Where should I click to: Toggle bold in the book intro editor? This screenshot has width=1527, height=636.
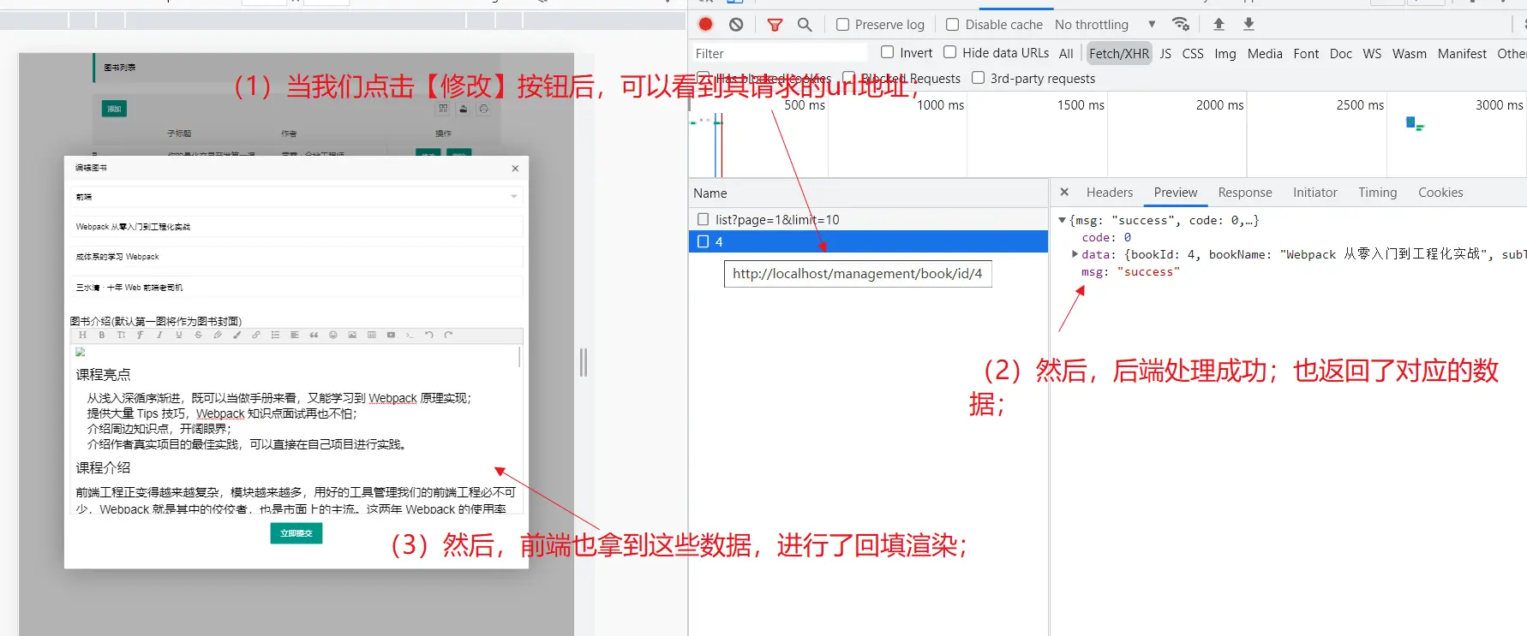[102, 336]
